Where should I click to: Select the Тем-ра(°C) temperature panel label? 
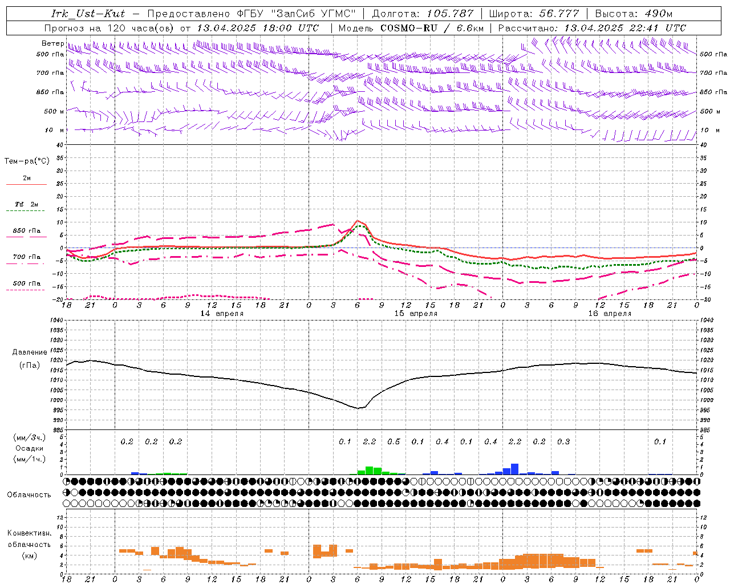point(27,161)
